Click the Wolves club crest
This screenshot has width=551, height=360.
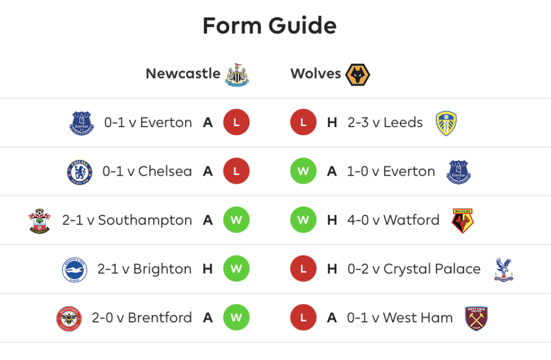(x=357, y=74)
